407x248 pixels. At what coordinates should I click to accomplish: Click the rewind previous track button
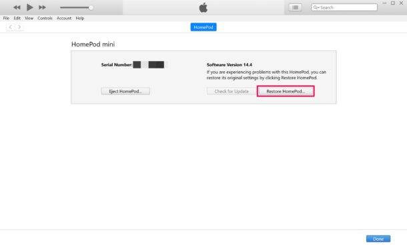pyautogui.click(x=17, y=7)
